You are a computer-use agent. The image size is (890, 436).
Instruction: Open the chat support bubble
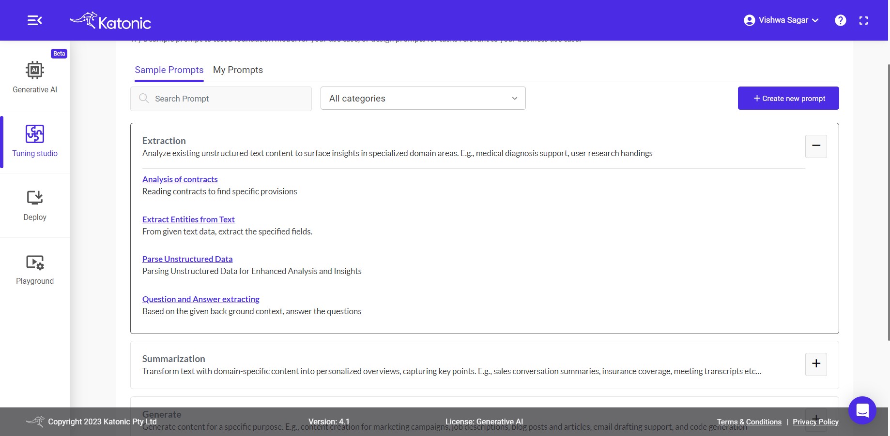coord(862,410)
